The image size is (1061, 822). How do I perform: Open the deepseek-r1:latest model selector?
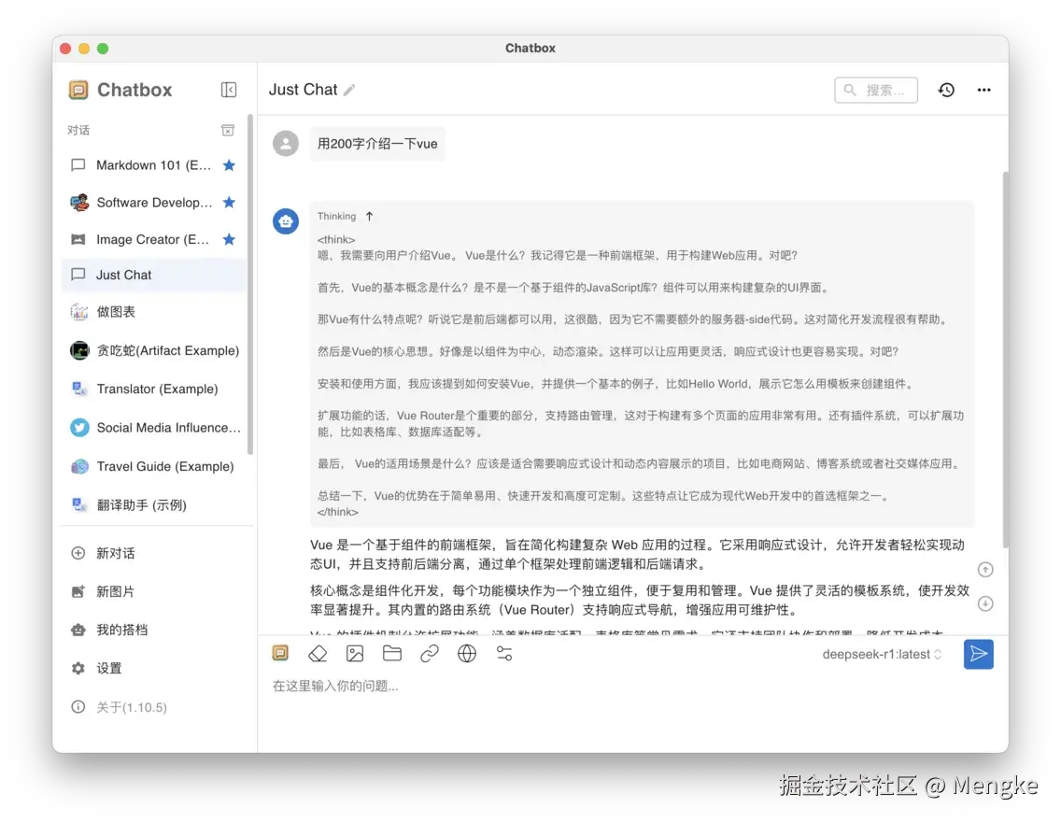882,654
